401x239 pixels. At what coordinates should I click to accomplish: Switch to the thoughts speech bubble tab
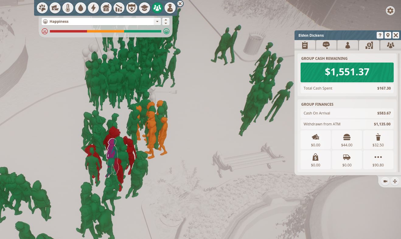[x=326, y=45]
